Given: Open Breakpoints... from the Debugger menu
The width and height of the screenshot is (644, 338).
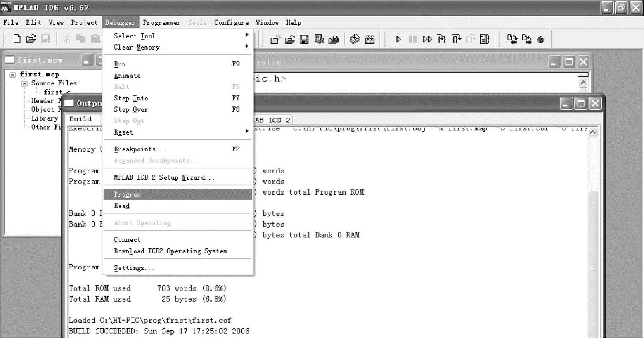Looking at the screenshot, I should pyautogui.click(x=178, y=149).
